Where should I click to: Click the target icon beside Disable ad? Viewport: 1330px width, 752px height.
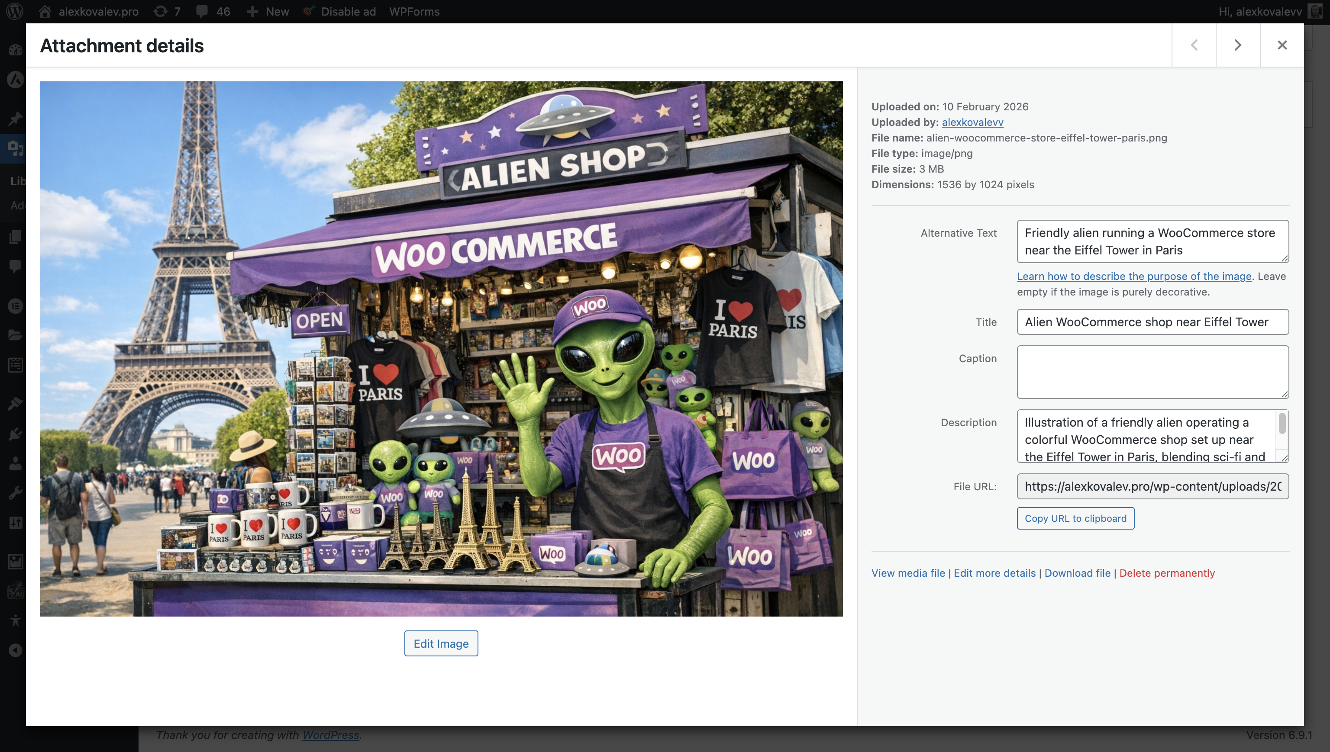[x=309, y=11]
